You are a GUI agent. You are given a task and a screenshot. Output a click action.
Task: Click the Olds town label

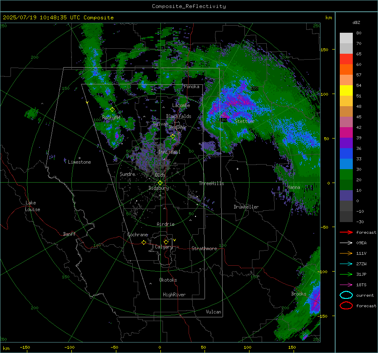pyautogui.click(x=160, y=175)
